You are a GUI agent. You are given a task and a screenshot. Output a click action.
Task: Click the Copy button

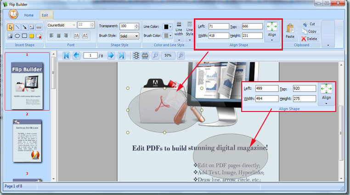[309, 31]
